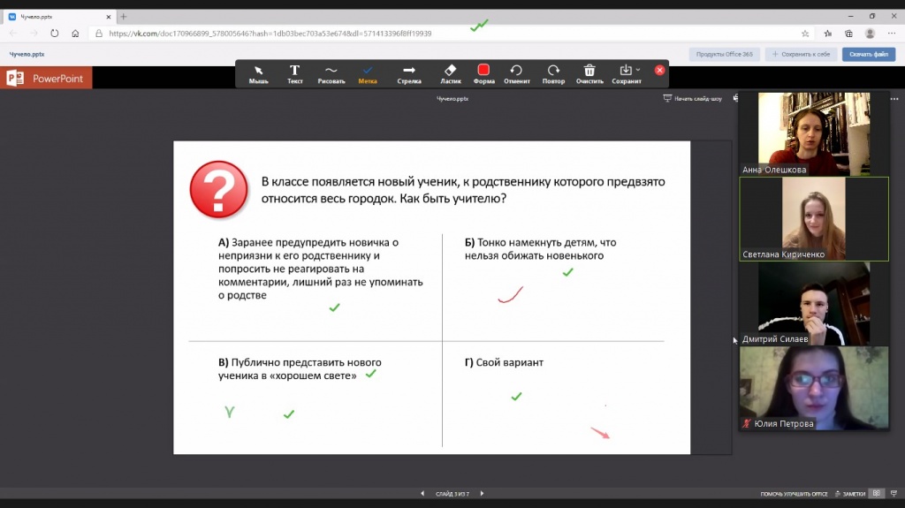This screenshot has height=508, width=905.
Task: Toggle the slide view mode in status bar
Action: pyautogui.click(x=877, y=494)
